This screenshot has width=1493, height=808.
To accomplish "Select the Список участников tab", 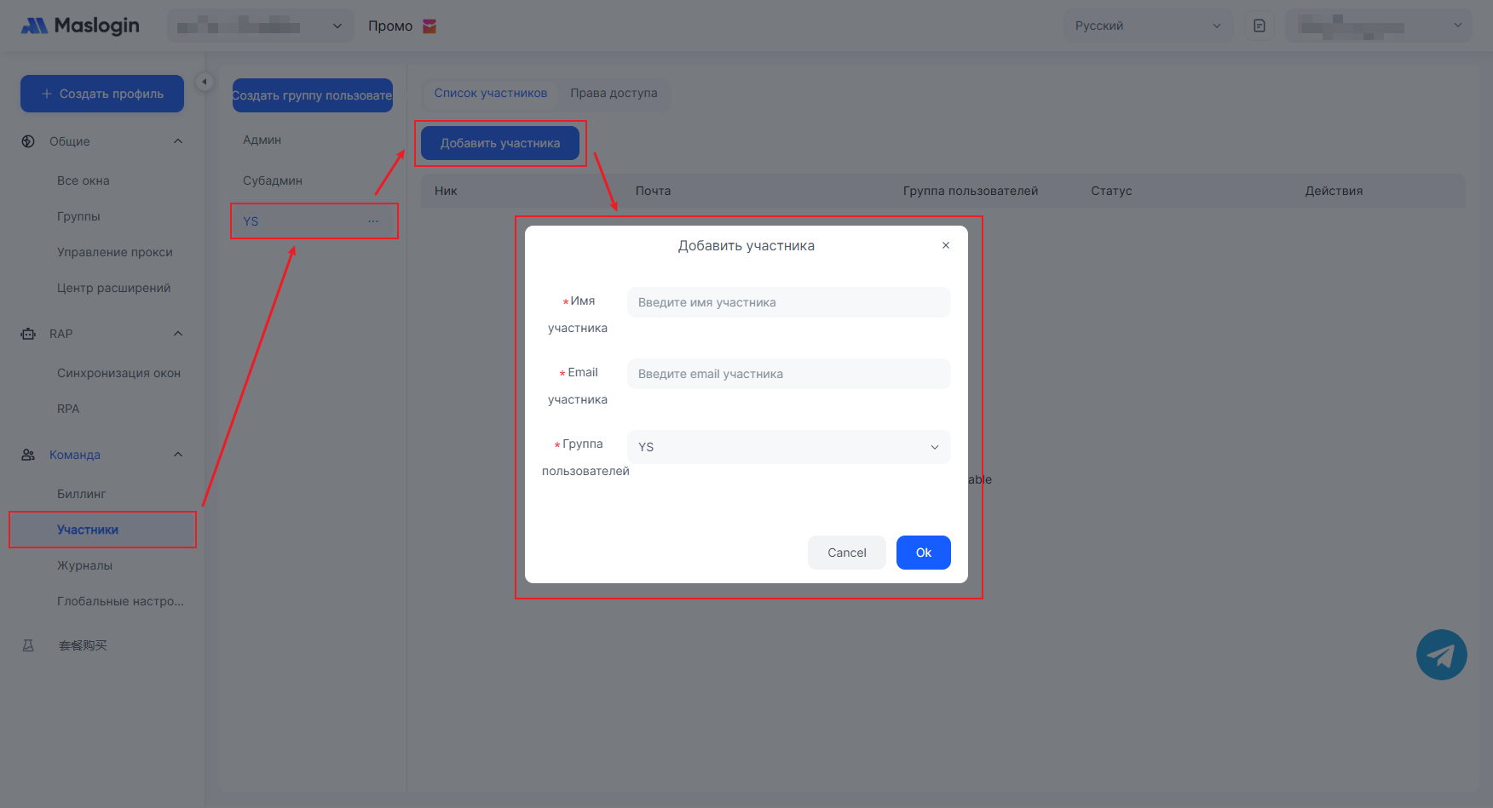I will [490, 93].
